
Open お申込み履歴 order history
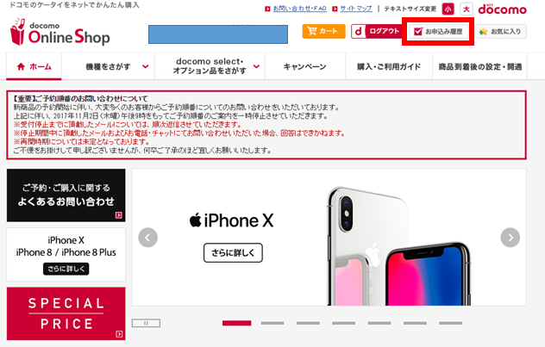[438, 32]
